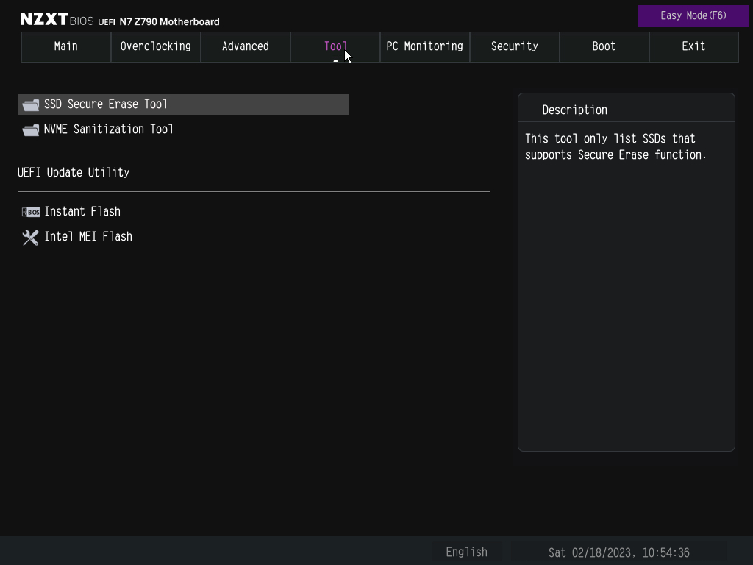Open the Boot menu tab
Image resolution: width=753 pixels, height=565 pixels.
(604, 46)
